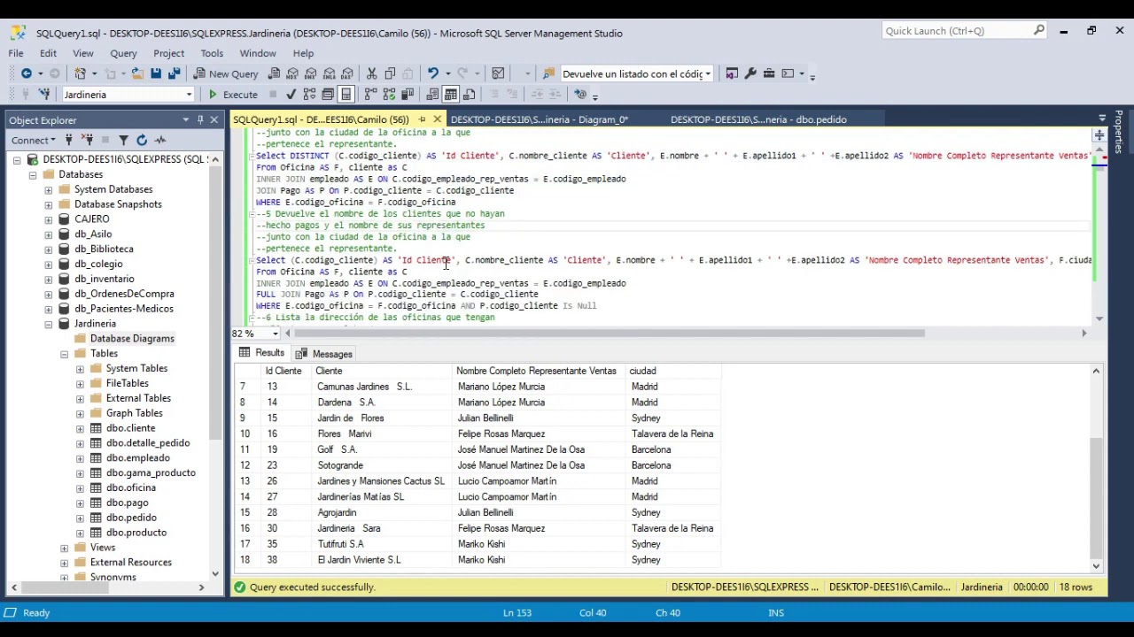Switch to the Diagram_0 tab
Image resolution: width=1134 pixels, height=637 pixels.
[x=539, y=119]
